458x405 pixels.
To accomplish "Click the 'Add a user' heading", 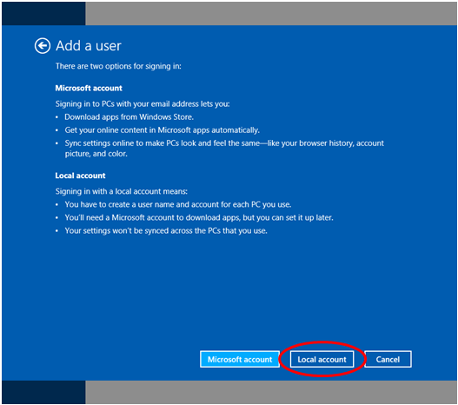I will (89, 46).
